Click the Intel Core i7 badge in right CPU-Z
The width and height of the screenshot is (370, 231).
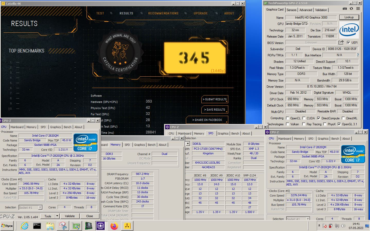click(353, 154)
